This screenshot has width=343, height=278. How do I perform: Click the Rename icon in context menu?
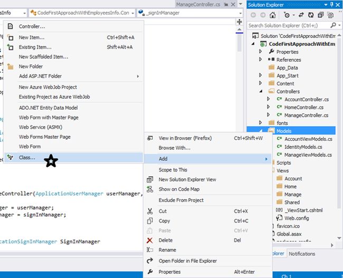point(150,250)
